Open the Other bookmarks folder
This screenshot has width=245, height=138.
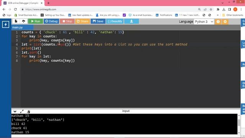tap(233, 15)
